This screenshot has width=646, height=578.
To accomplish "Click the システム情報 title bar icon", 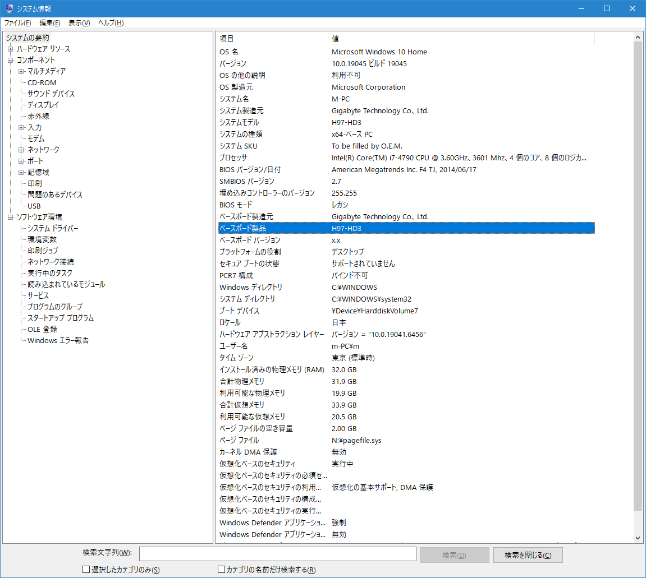I will coord(8,8).
